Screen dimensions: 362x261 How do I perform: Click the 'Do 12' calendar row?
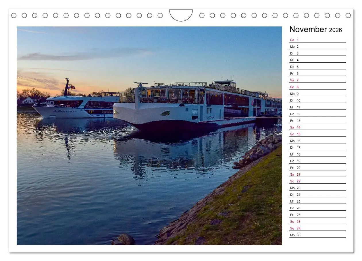317,114
